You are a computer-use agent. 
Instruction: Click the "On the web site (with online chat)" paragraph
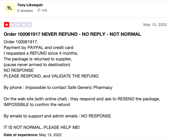[x=82, y=102]
